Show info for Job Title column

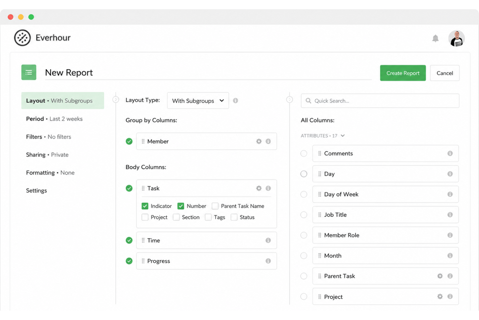450,215
